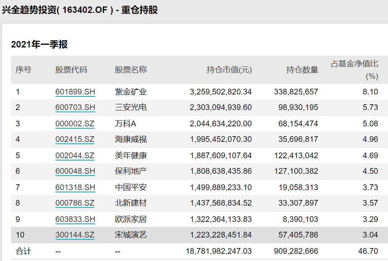Viewport: 388px width, 261px height.
Task: Click holding quantity 68,154,474
Action: [298, 123]
